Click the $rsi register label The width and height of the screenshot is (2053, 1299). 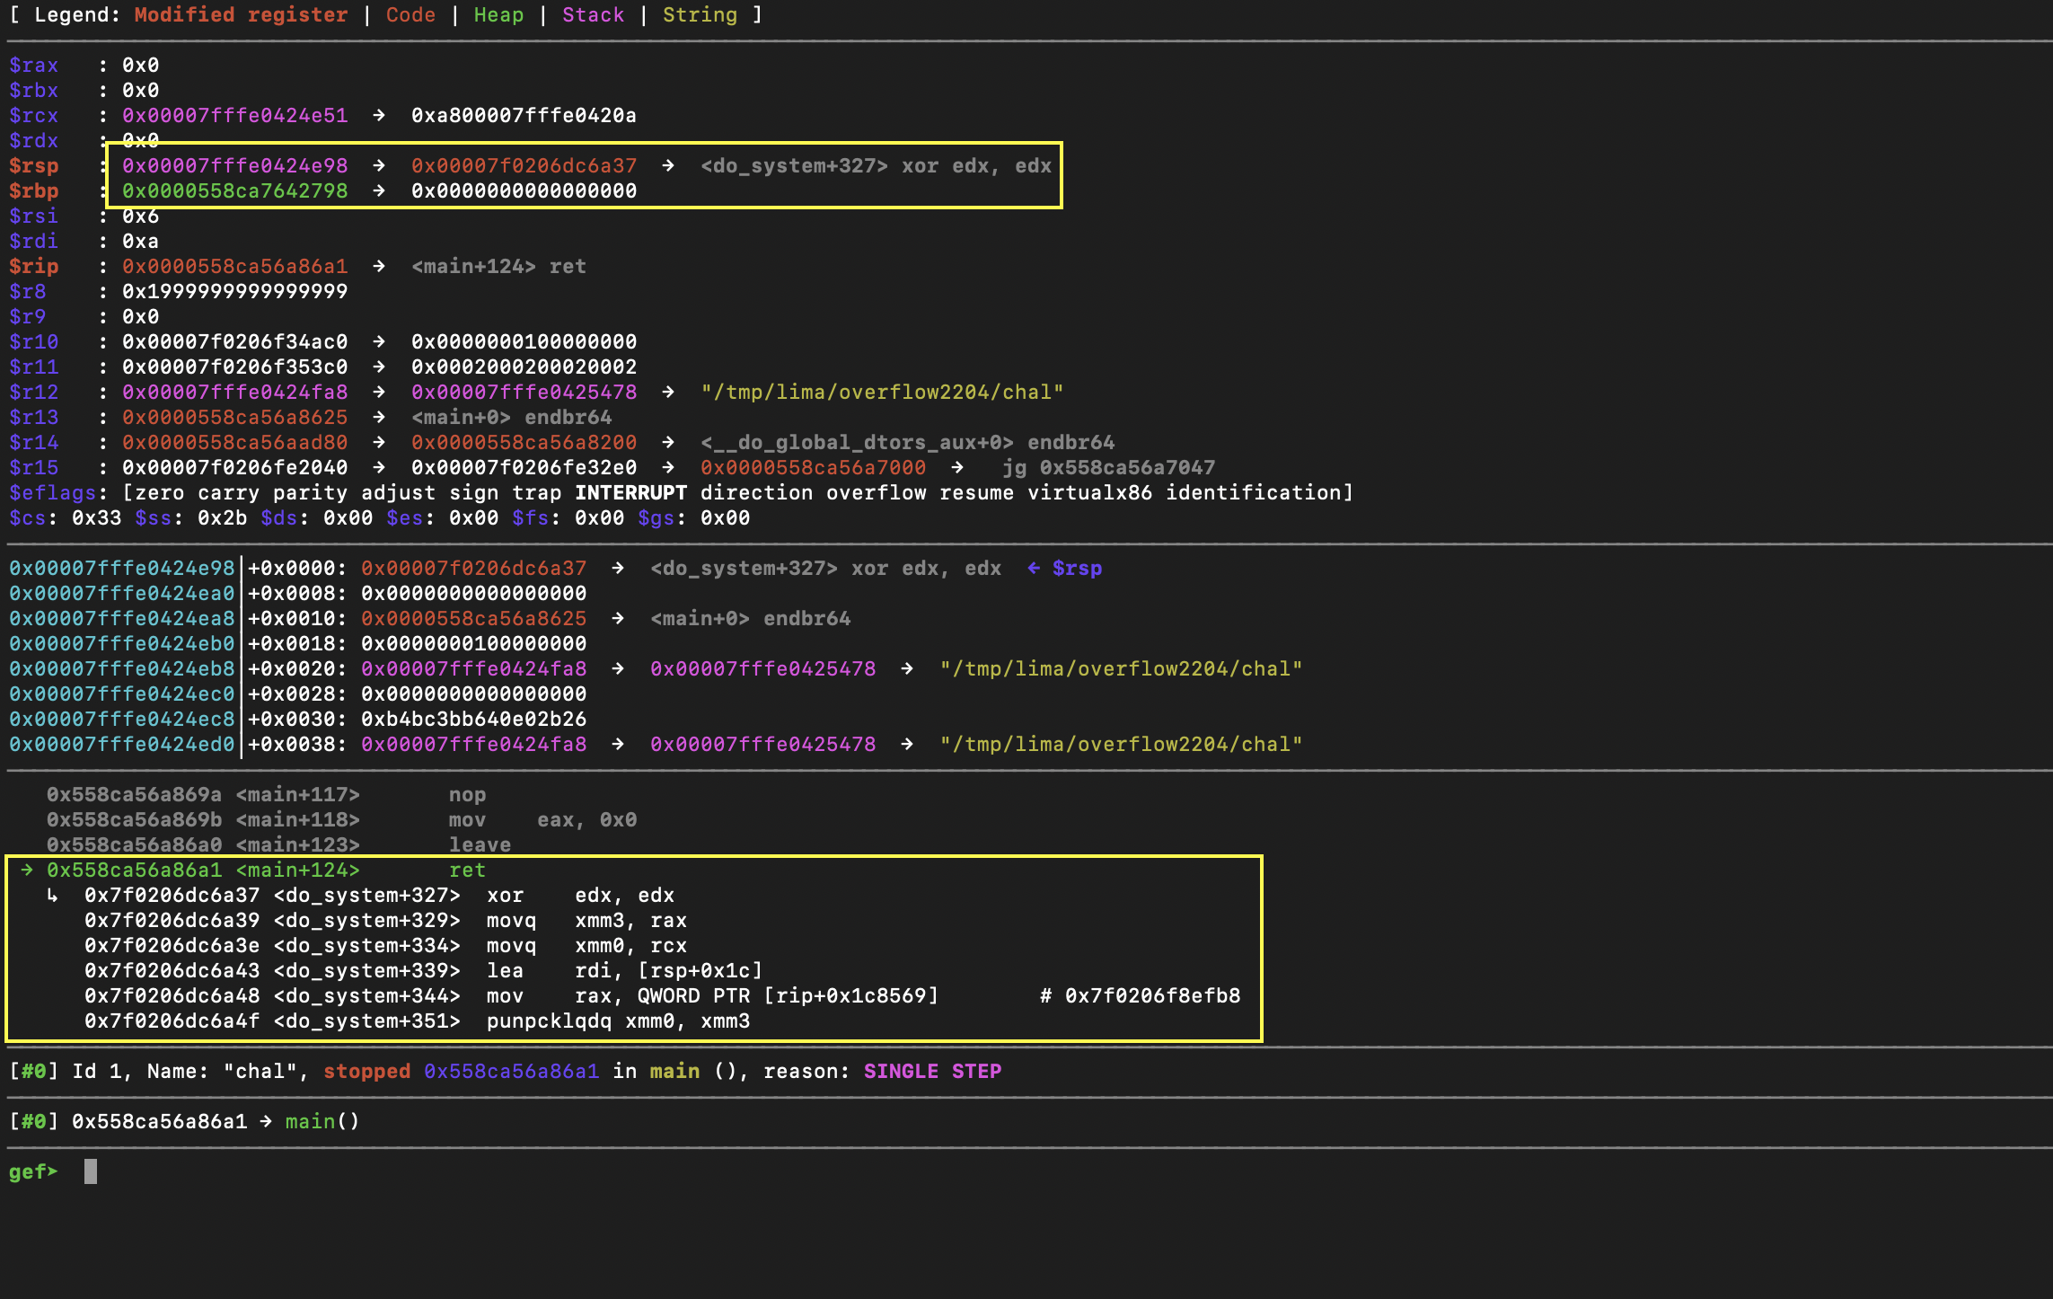click(x=33, y=216)
